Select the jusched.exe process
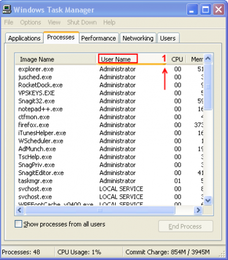 109,77
